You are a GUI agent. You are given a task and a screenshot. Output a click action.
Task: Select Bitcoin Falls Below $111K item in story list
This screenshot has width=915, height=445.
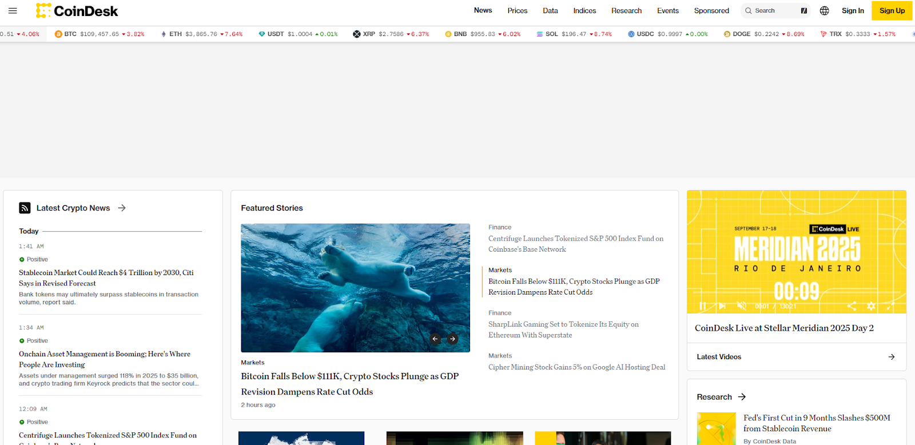click(574, 287)
